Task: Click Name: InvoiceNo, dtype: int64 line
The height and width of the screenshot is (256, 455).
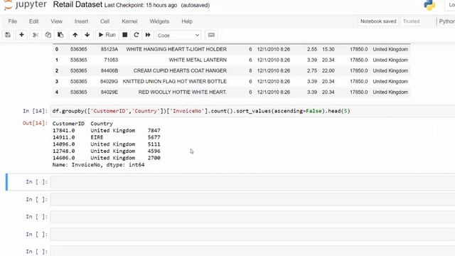Action: click(x=98, y=165)
